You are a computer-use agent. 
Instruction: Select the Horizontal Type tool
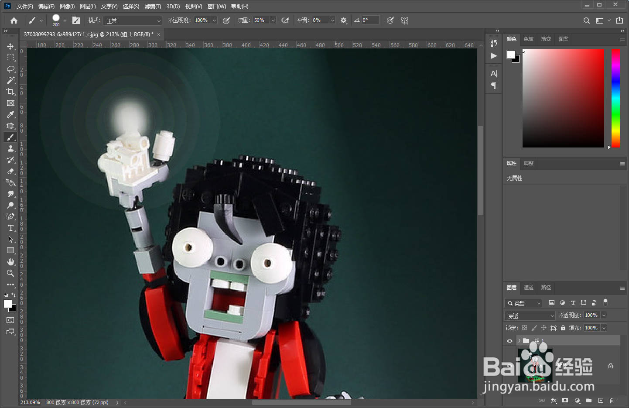pyautogui.click(x=10, y=228)
